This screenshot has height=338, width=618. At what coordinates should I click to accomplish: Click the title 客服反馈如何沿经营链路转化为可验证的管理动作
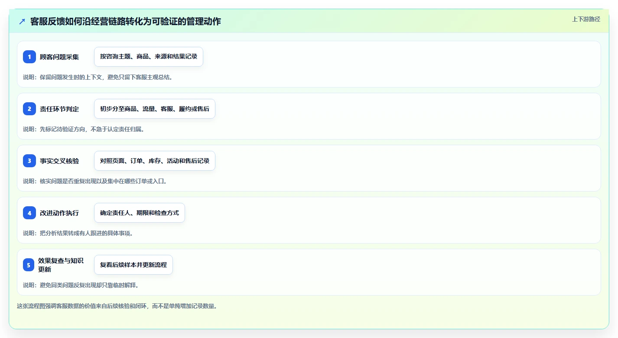pyautogui.click(x=126, y=21)
